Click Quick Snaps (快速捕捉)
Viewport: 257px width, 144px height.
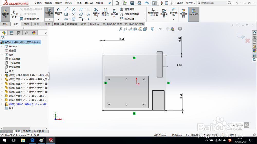coord(173,12)
